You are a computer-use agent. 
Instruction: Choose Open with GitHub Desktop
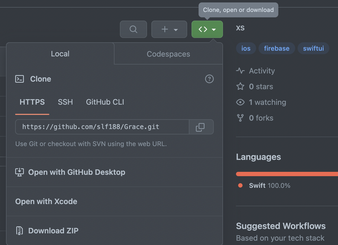point(114,172)
